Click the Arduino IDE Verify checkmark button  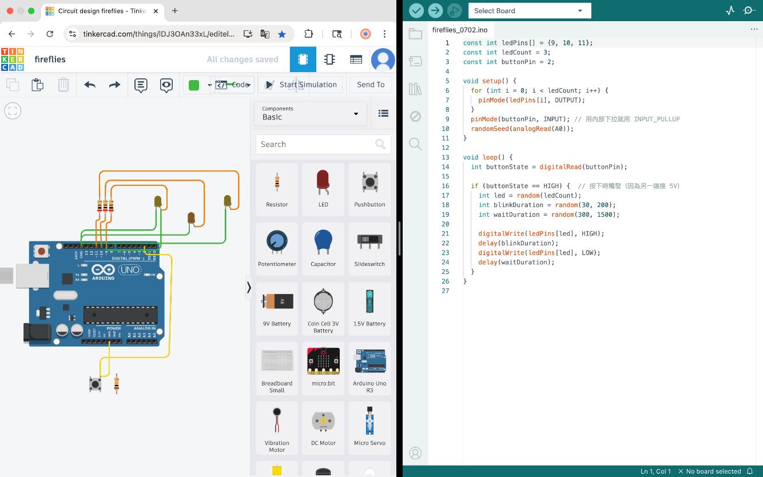(416, 10)
